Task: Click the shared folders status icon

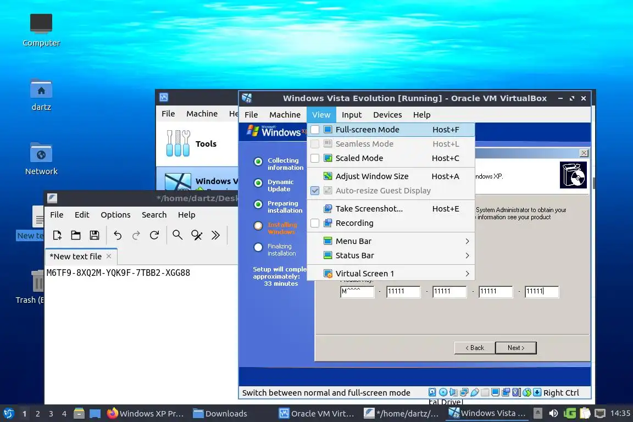Action: (x=485, y=392)
